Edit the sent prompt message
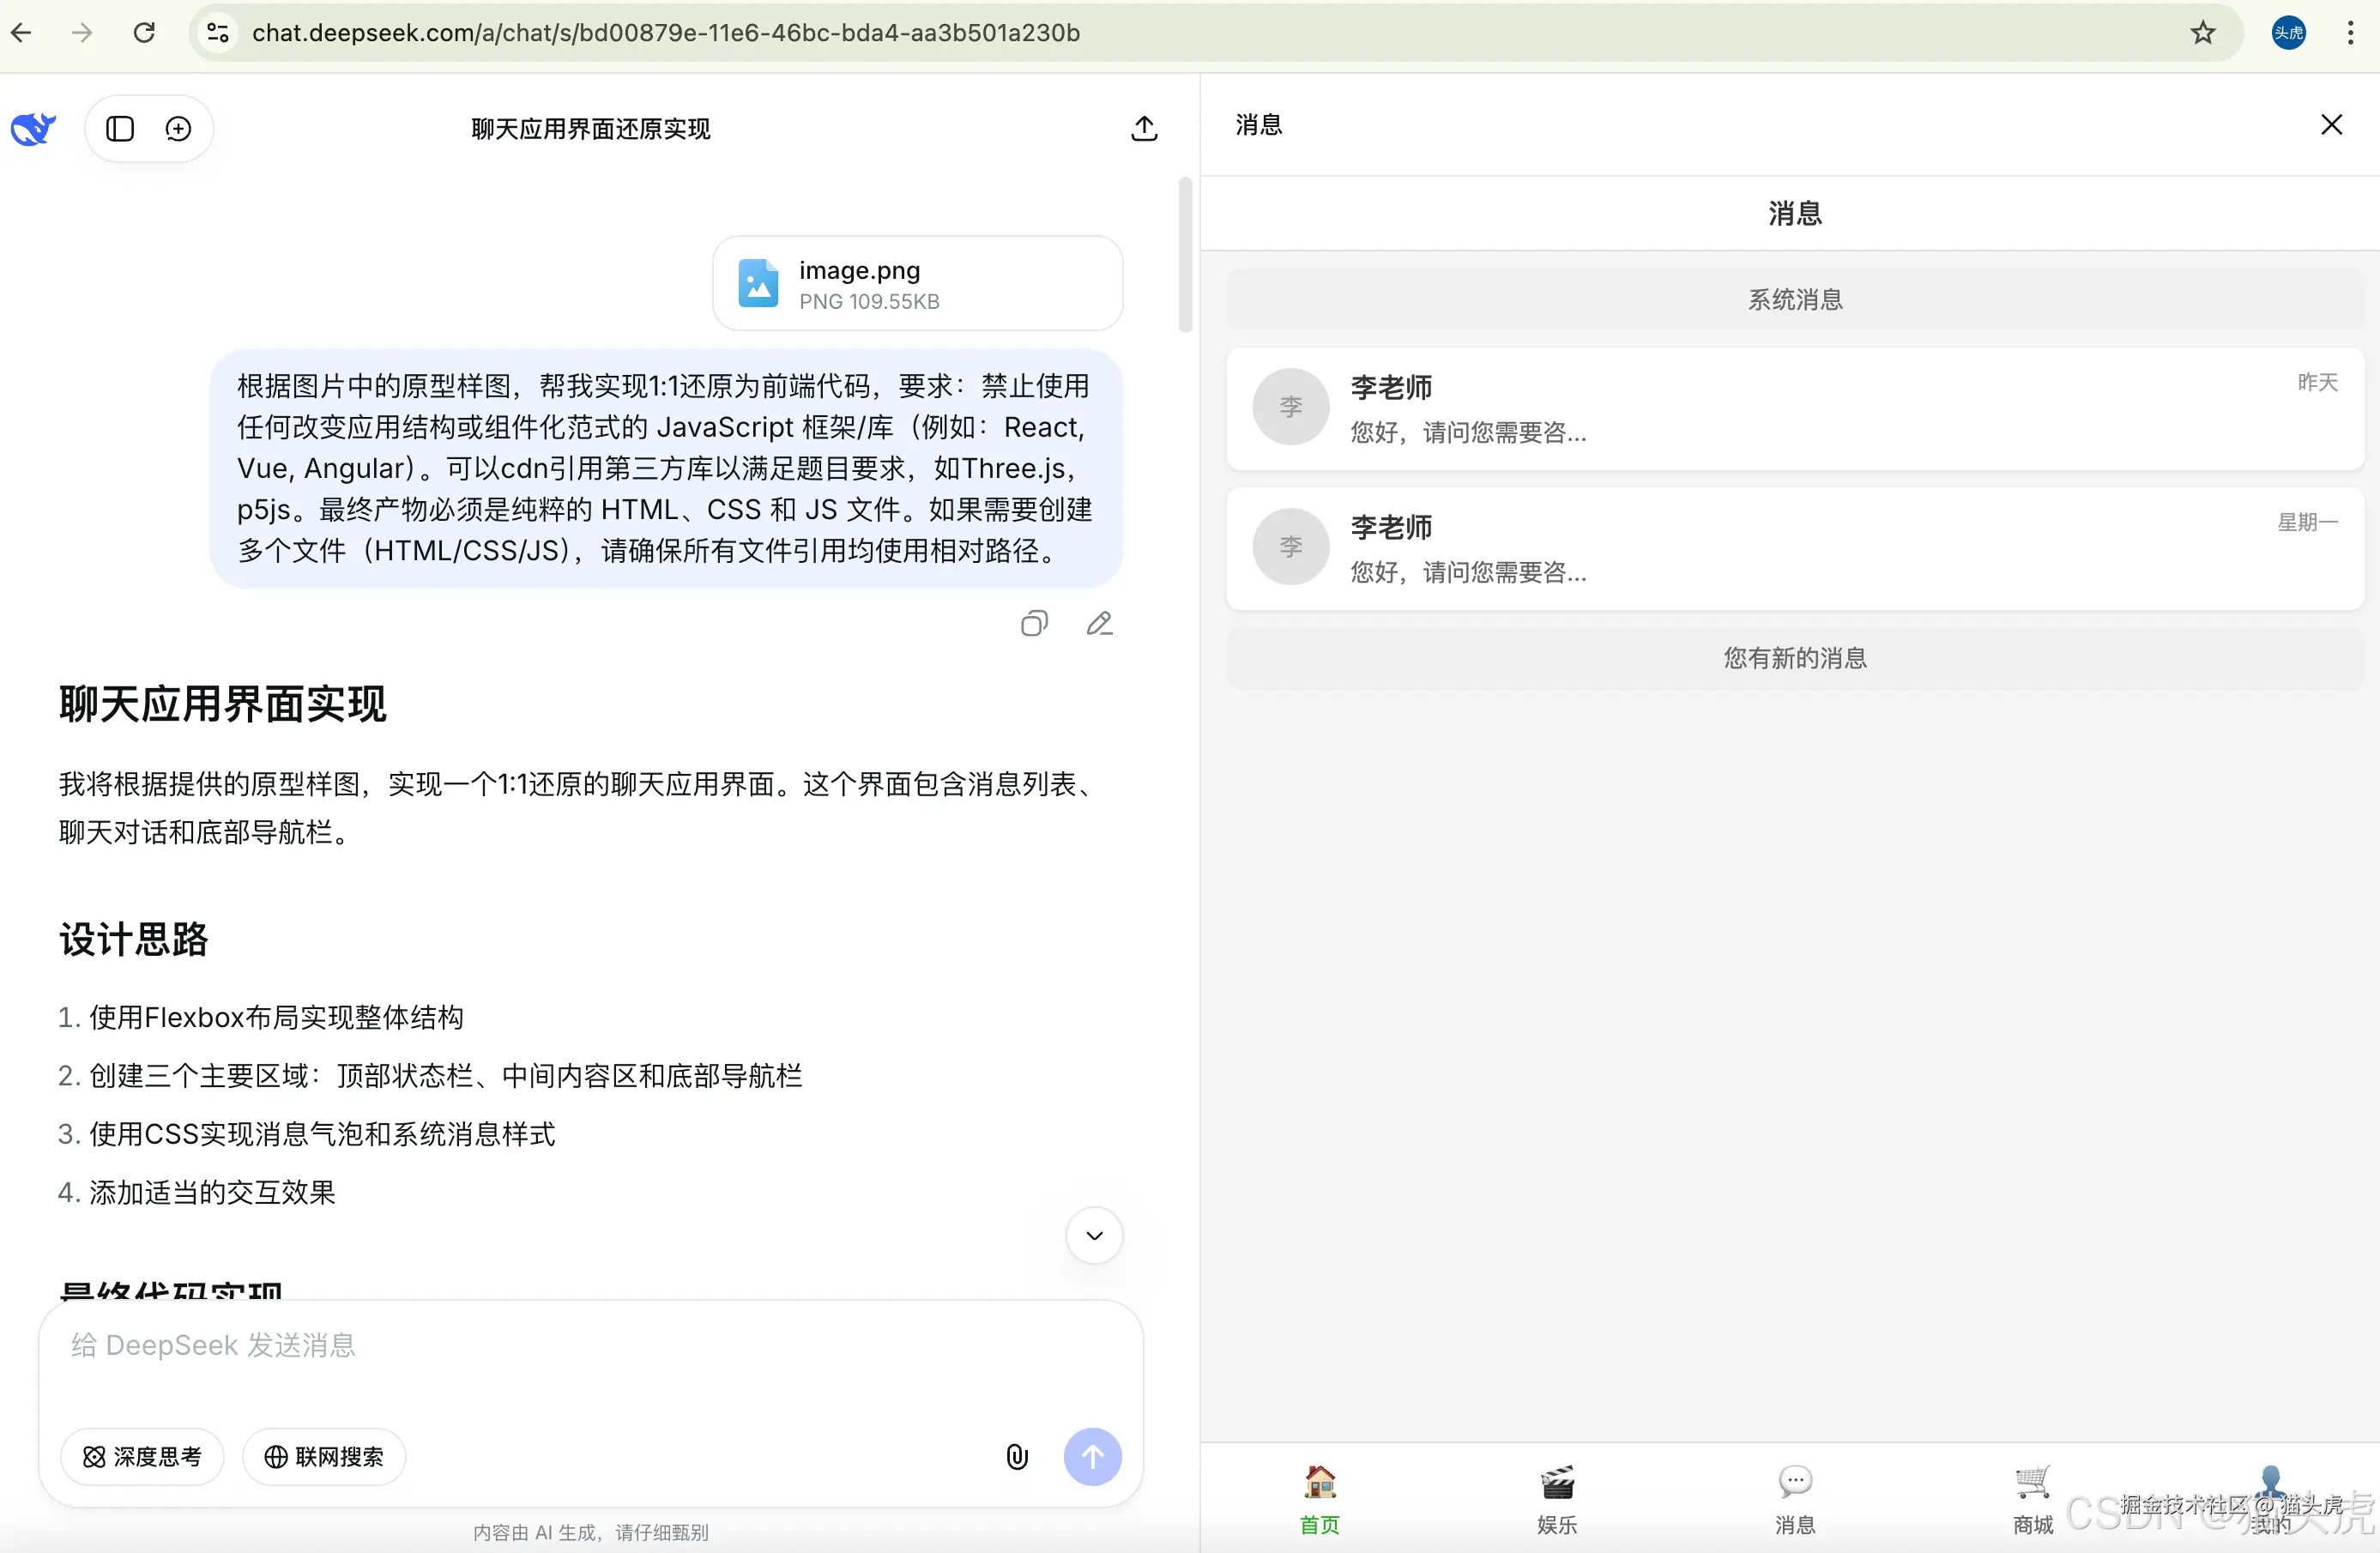This screenshot has height=1553, width=2380. coord(1100,623)
